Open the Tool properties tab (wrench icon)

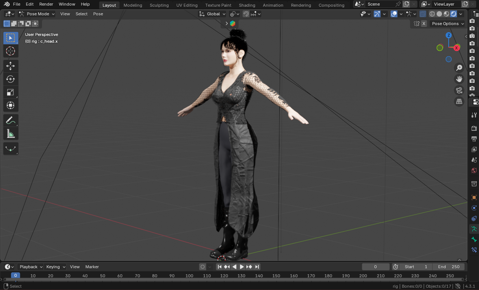[474, 115]
